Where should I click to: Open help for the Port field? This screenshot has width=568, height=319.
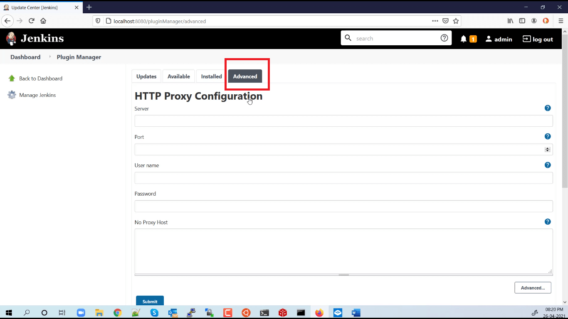pyautogui.click(x=548, y=136)
